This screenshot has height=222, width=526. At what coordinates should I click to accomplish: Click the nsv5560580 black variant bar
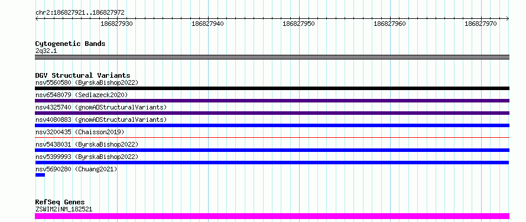click(x=272, y=88)
